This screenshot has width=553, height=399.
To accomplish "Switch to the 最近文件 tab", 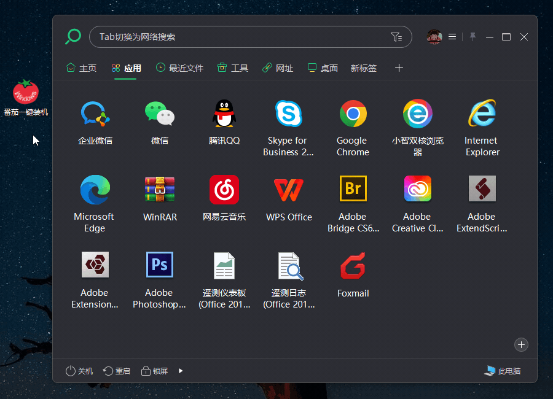I will (x=180, y=68).
